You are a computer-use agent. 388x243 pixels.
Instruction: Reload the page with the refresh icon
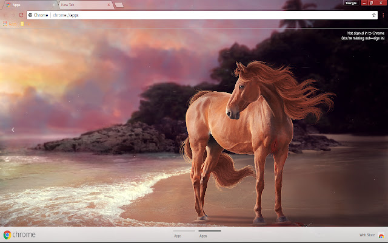(x=21, y=15)
